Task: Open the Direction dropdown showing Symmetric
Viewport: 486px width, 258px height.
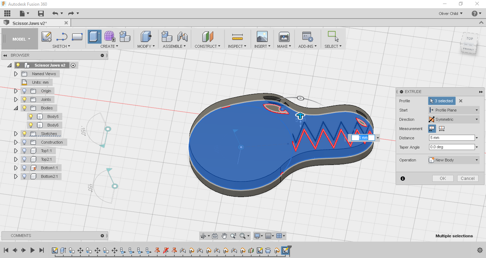Action: pos(454,119)
